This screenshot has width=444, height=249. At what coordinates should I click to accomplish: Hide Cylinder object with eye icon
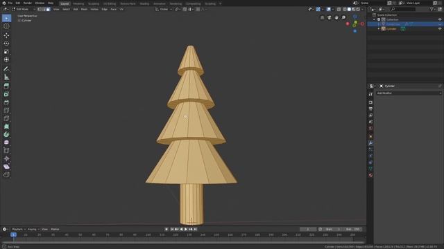(440, 29)
